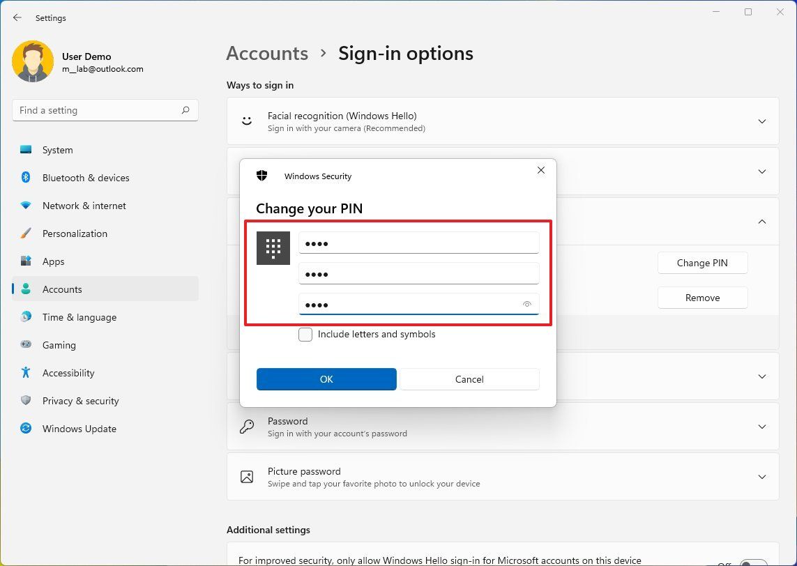
Task: Click the Windows Security shield icon
Action: [x=262, y=176]
